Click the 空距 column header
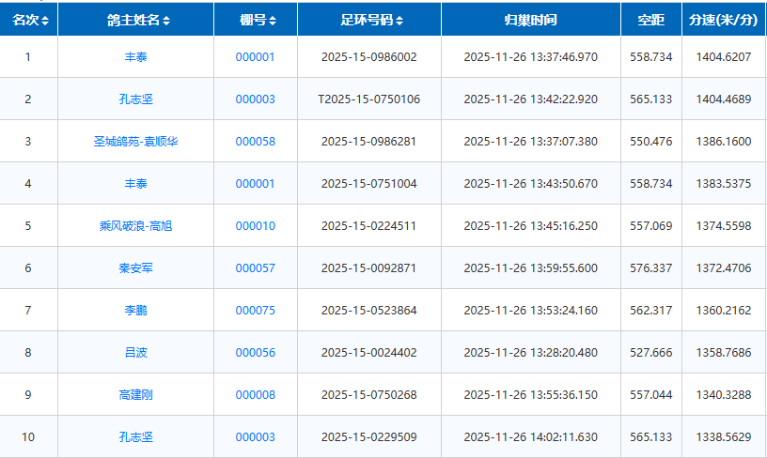The width and height of the screenshot is (767, 458). click(x=650, y=20)
